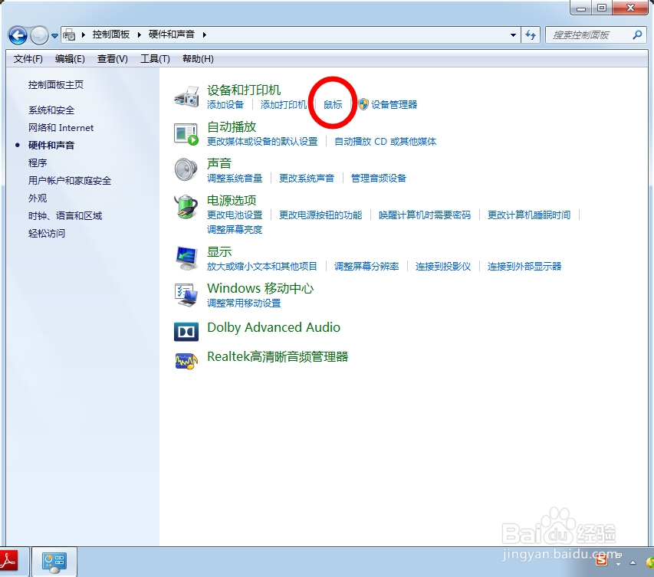Viewport: 654px width, 577px height.
Task: Click 硬件和声音 in the breadcrumb
Action: point(172,34)
